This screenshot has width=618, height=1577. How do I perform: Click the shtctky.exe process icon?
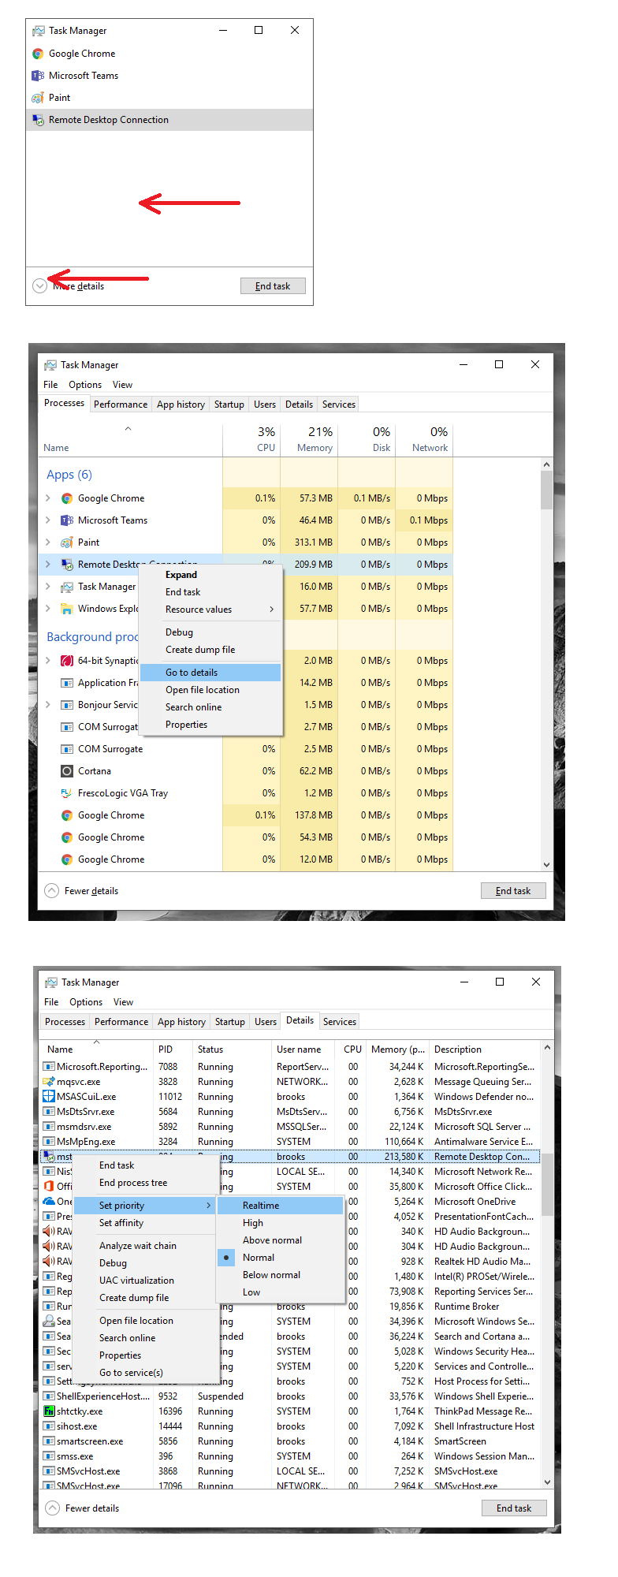[49, 1411]
